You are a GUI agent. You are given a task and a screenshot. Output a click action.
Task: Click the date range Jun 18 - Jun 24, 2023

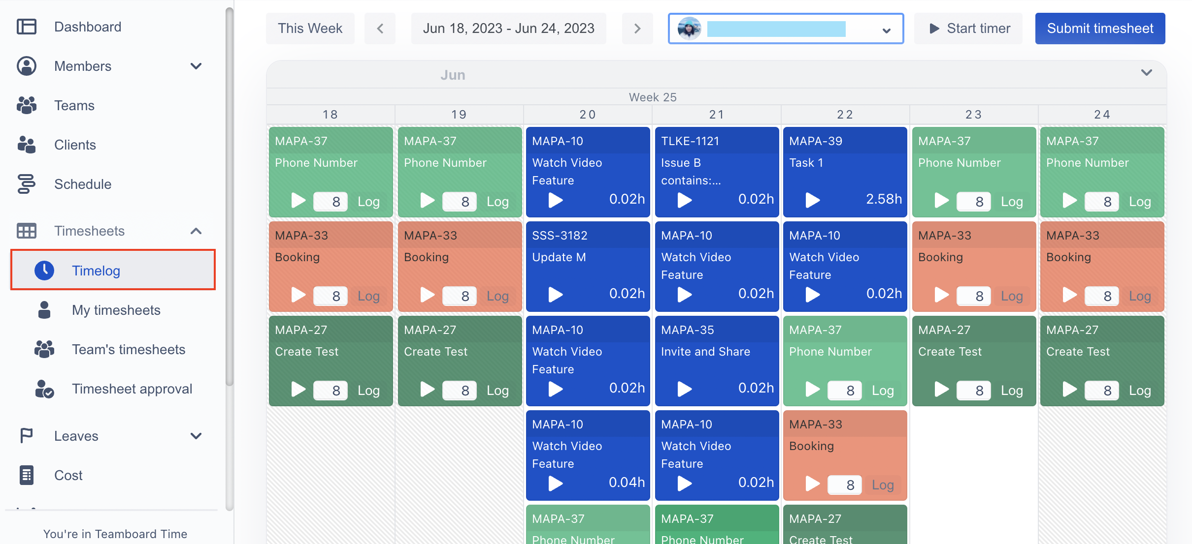tap(509, 29)
